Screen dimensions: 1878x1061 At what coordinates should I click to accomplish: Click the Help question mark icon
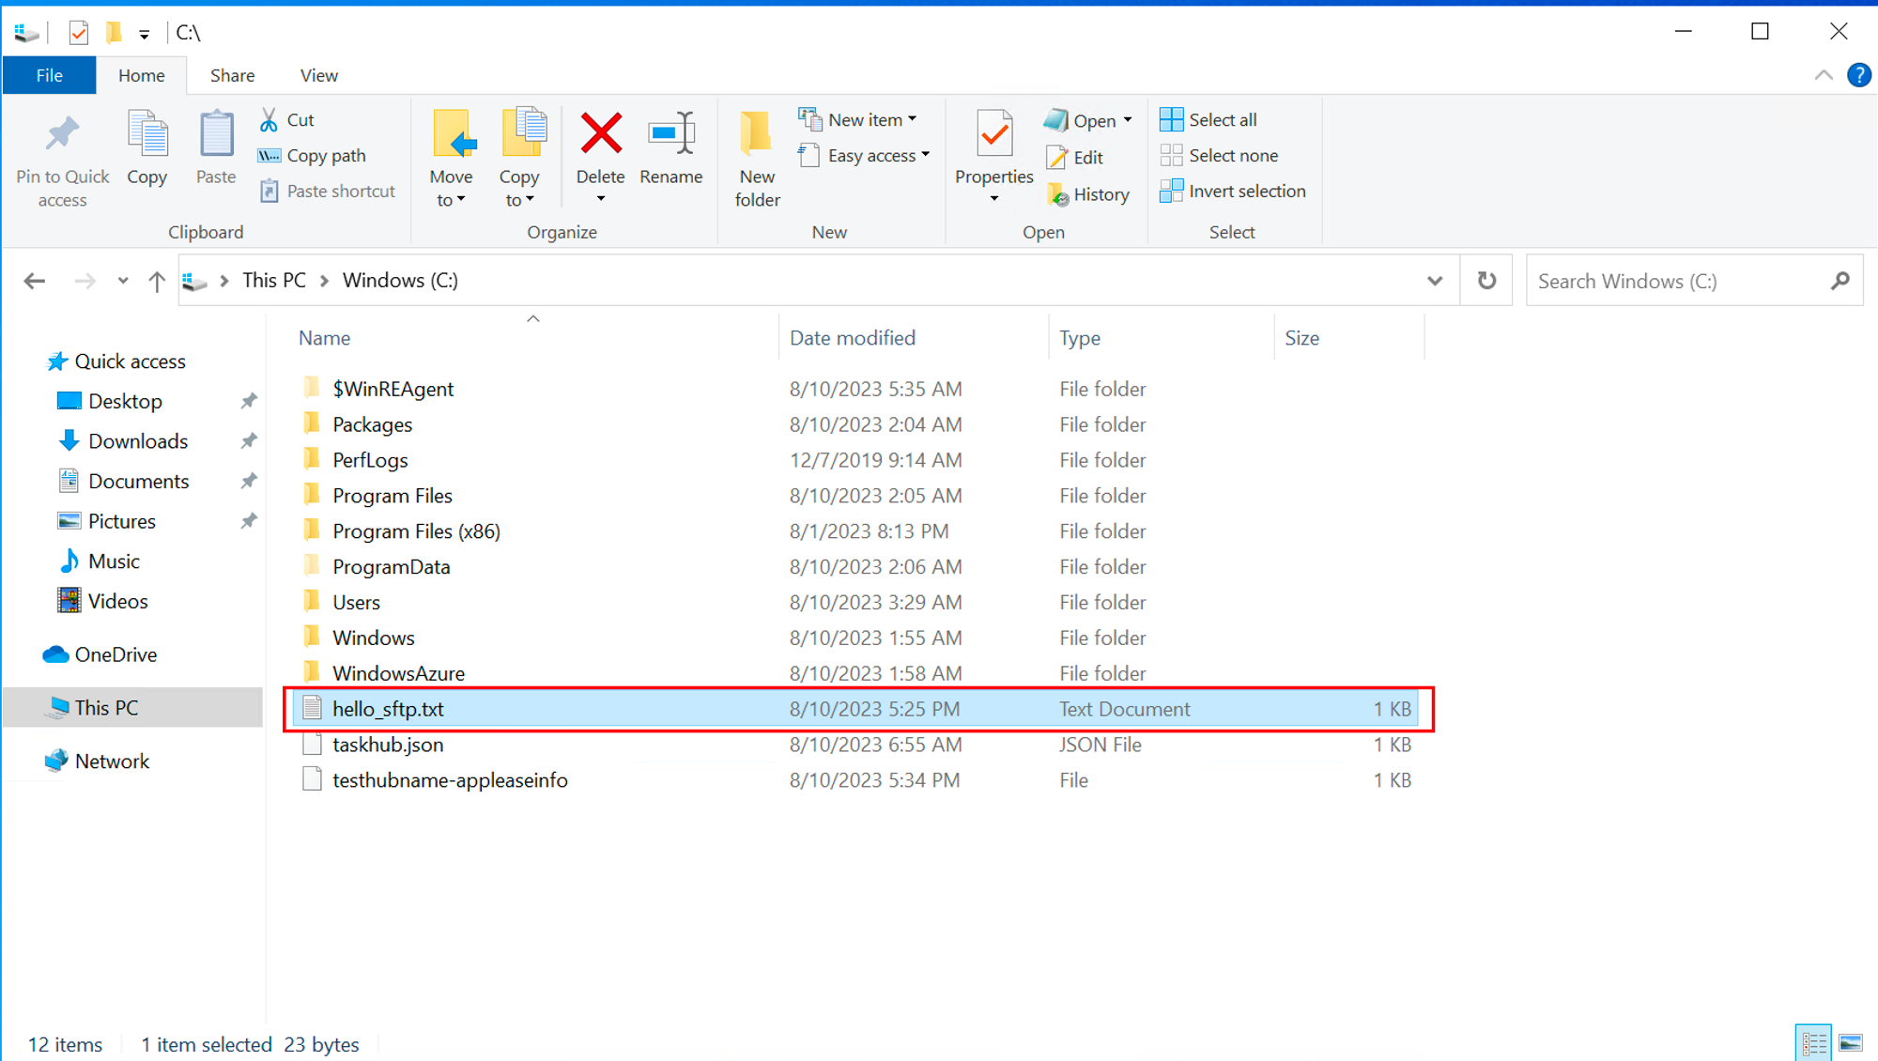pyautogui.click(x=1858, y=75)
